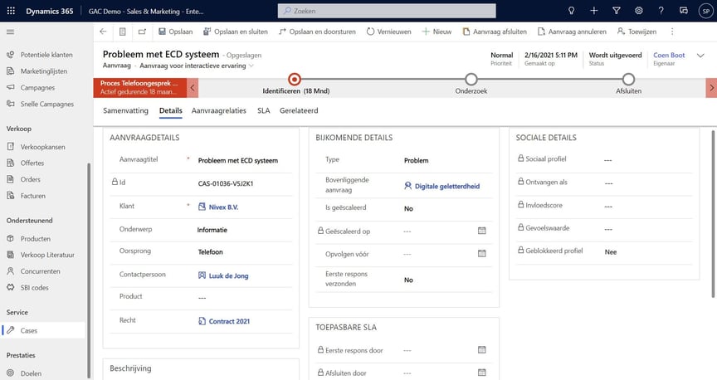Click Aanvraag afsluiten
This screenshot has height=380, width=717.
click(x=495, y=32)
